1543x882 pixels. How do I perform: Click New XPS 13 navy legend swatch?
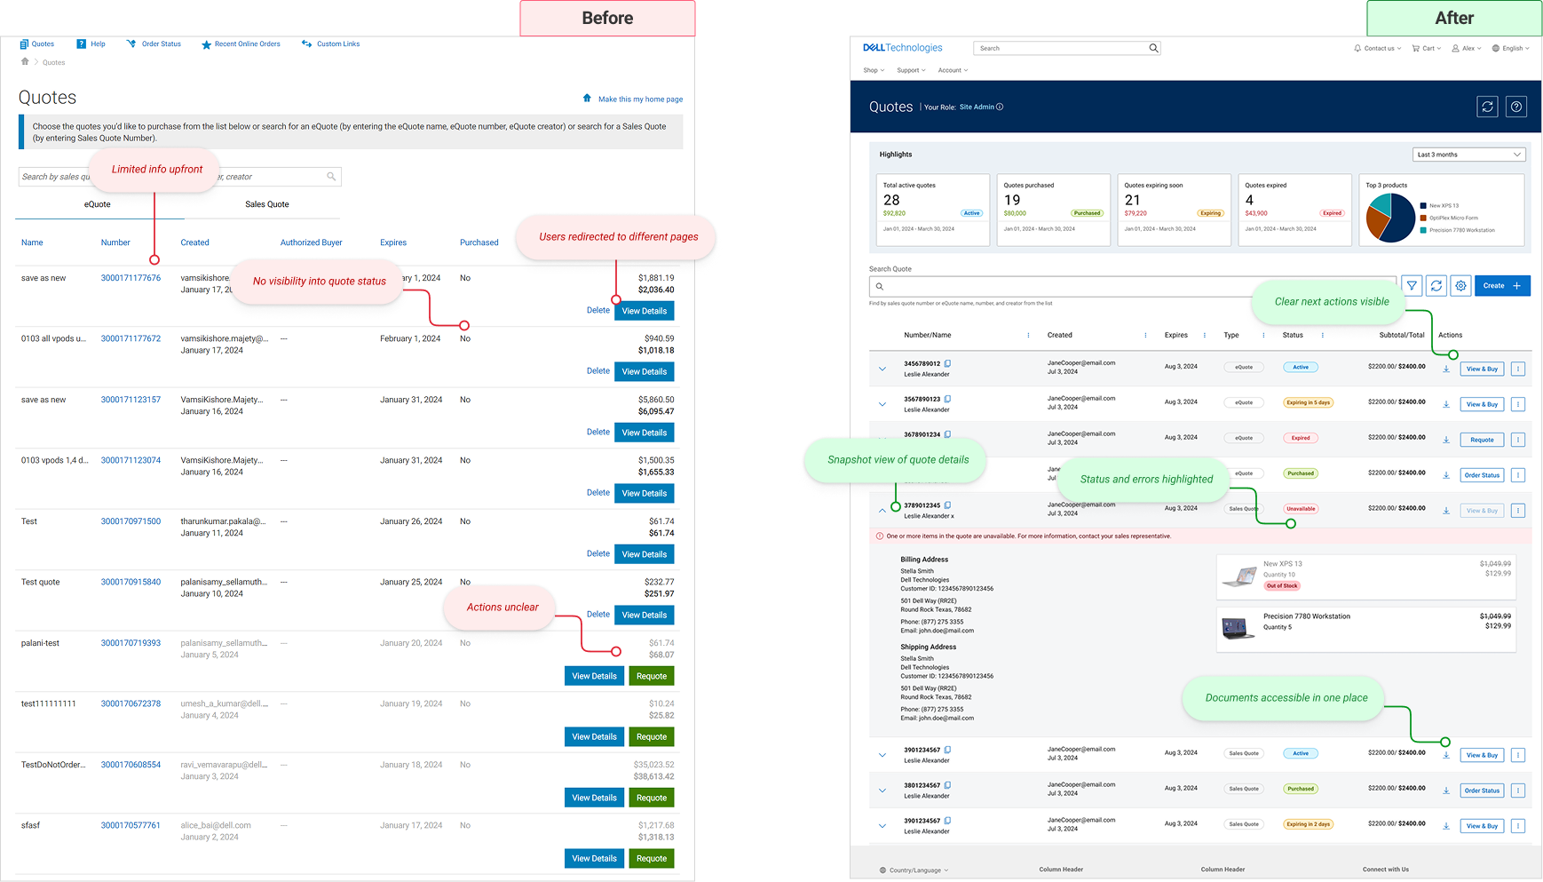click(x=1424, y=205)
